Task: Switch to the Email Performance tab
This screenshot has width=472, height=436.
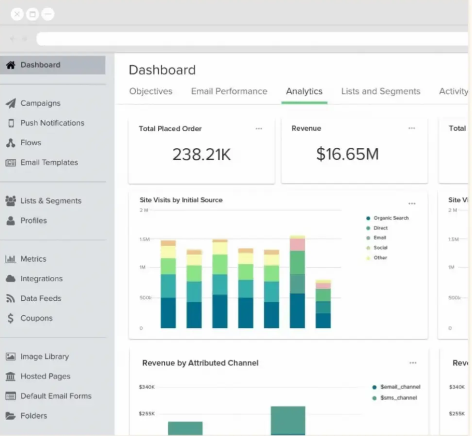Action: tap(229, 91)
